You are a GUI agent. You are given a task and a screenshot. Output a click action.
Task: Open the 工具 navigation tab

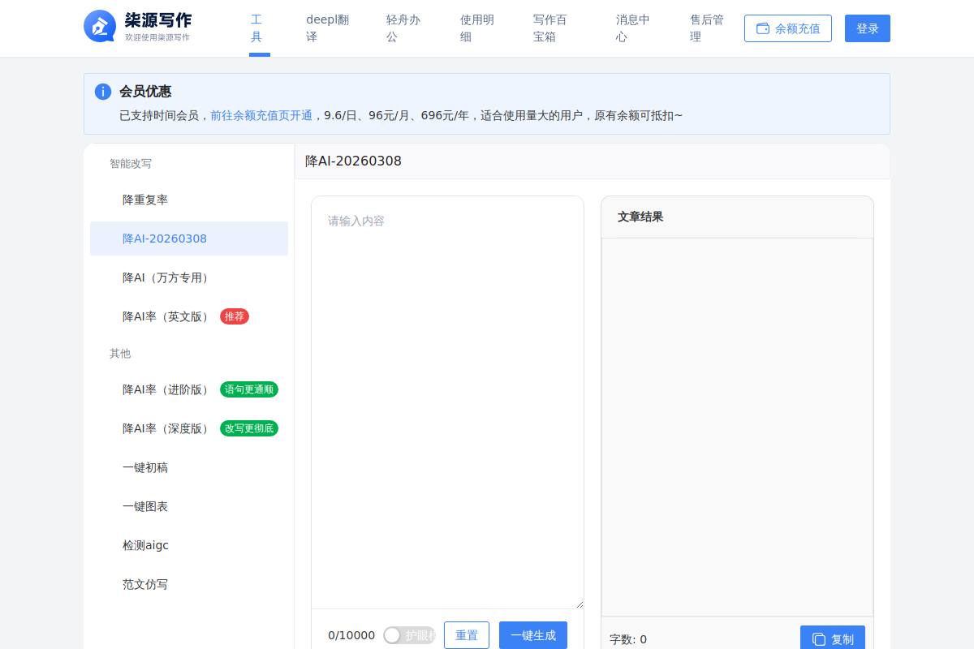259,28
